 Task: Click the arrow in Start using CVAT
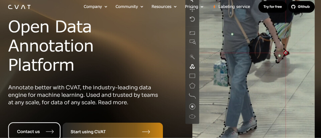click(x=146, y=132)
